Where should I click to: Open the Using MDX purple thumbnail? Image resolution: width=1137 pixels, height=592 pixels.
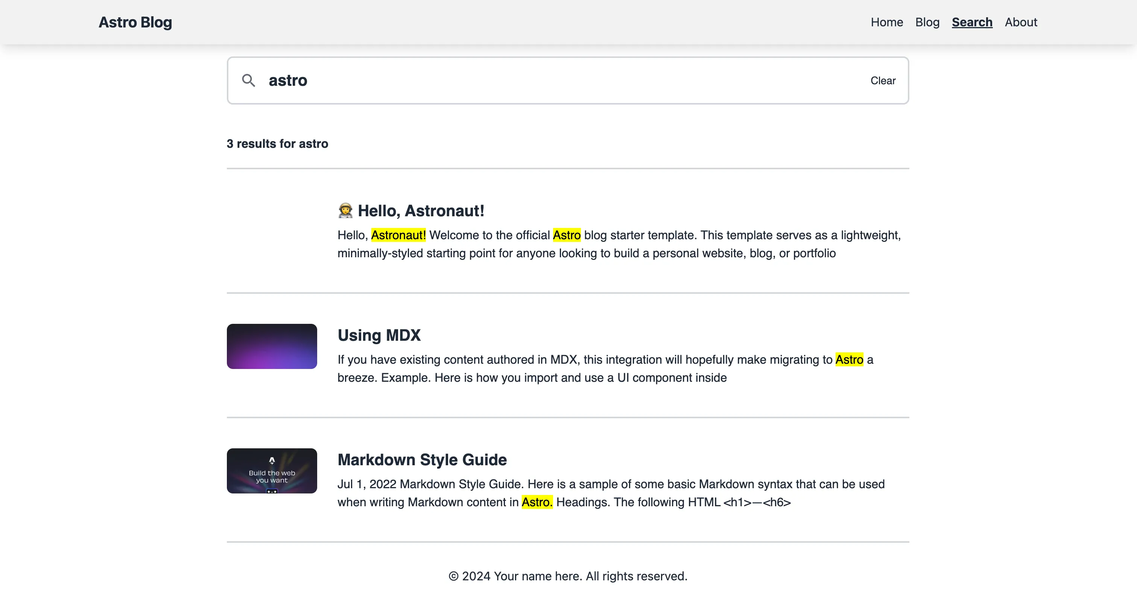[x=272, y=346]
